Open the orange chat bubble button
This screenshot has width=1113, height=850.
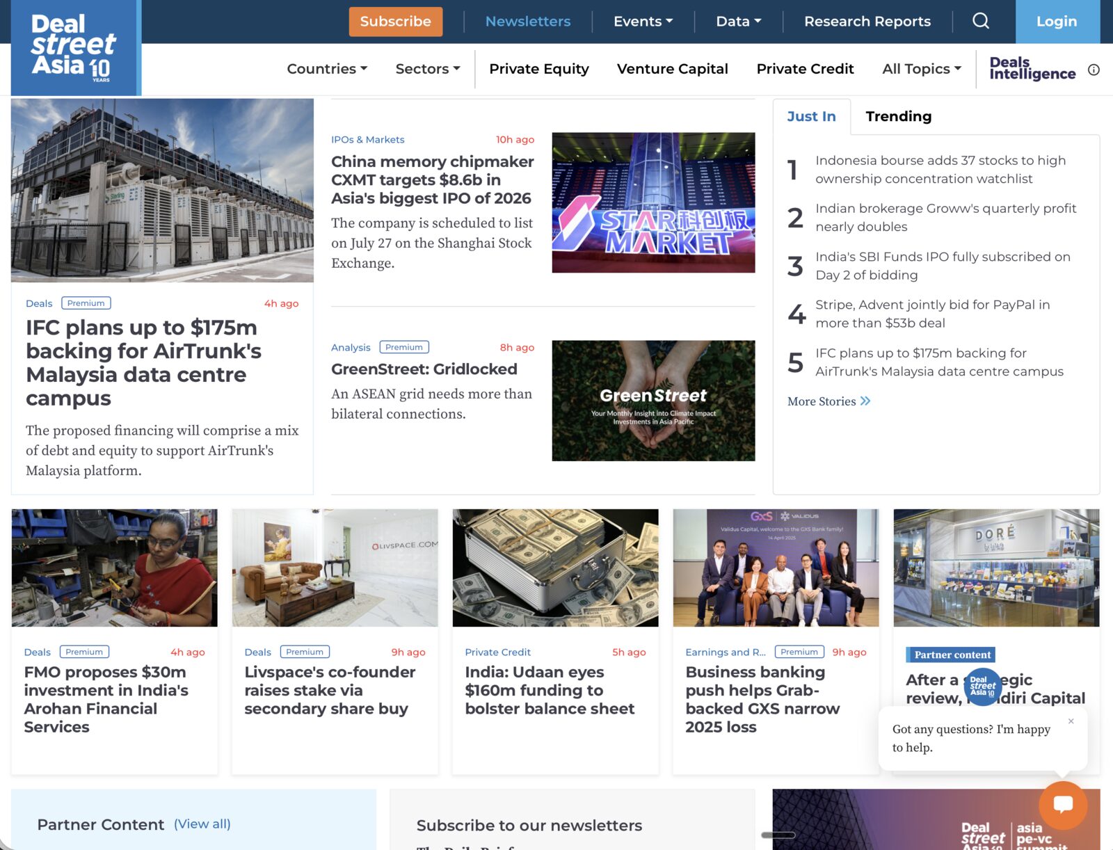coord(1062,805)
